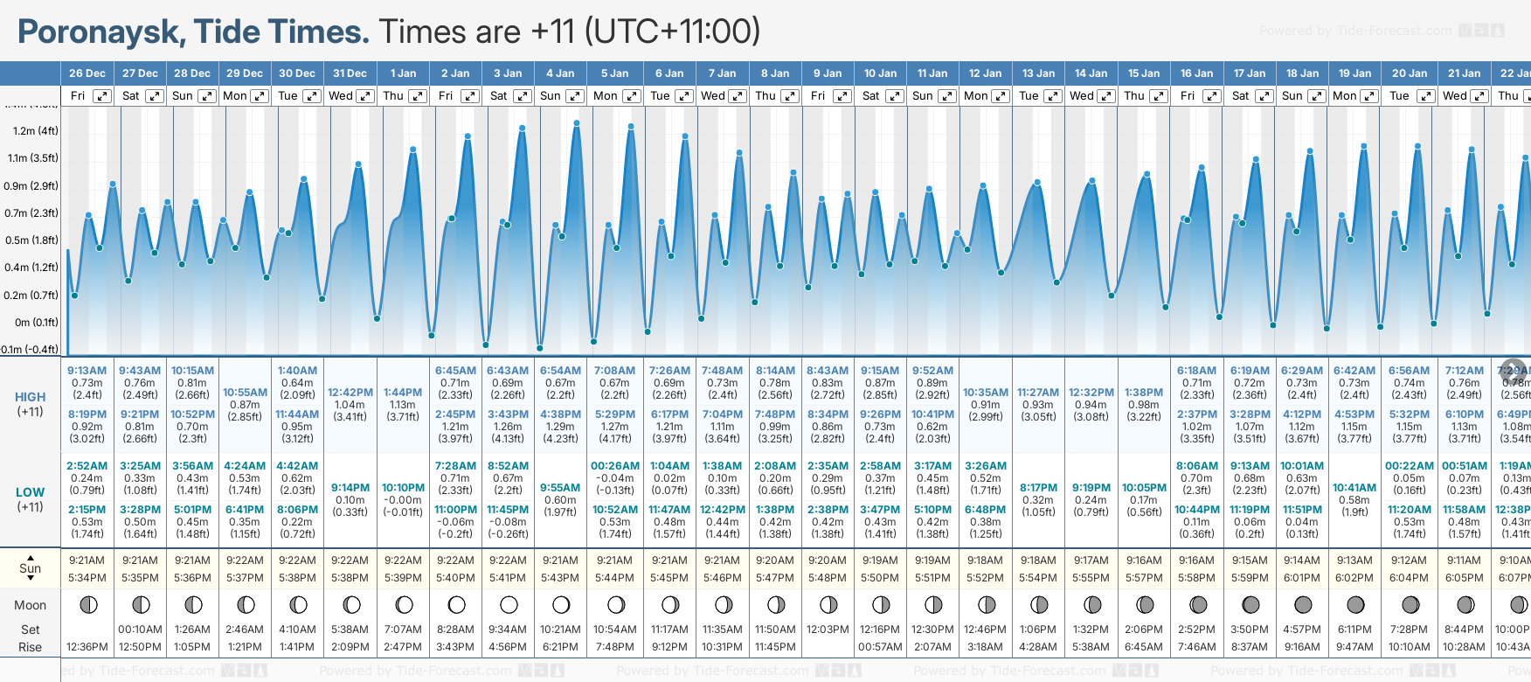Expand the Sat 10 Jan forecast column
The height and width of the screenshot is (682, 1531).
895,96
